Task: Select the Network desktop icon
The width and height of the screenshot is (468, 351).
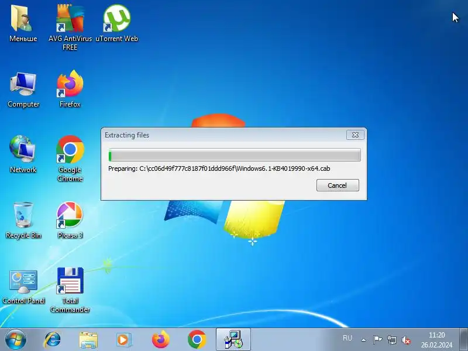Action: 23,154
